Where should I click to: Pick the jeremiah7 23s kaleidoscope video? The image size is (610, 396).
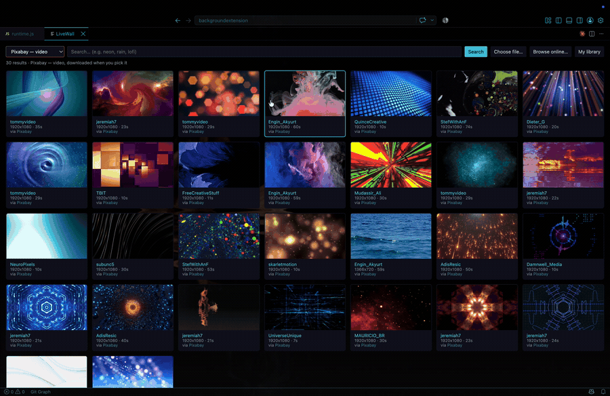(477, 317)
